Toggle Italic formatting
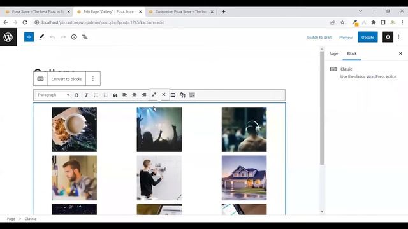This screenshot has width=408, height=229. point(86,95)
